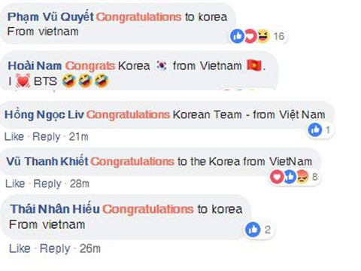Open Phạm Vũ Quyết's profile
Viewport: 361px width, 271px height.
(x=50, y=17)
